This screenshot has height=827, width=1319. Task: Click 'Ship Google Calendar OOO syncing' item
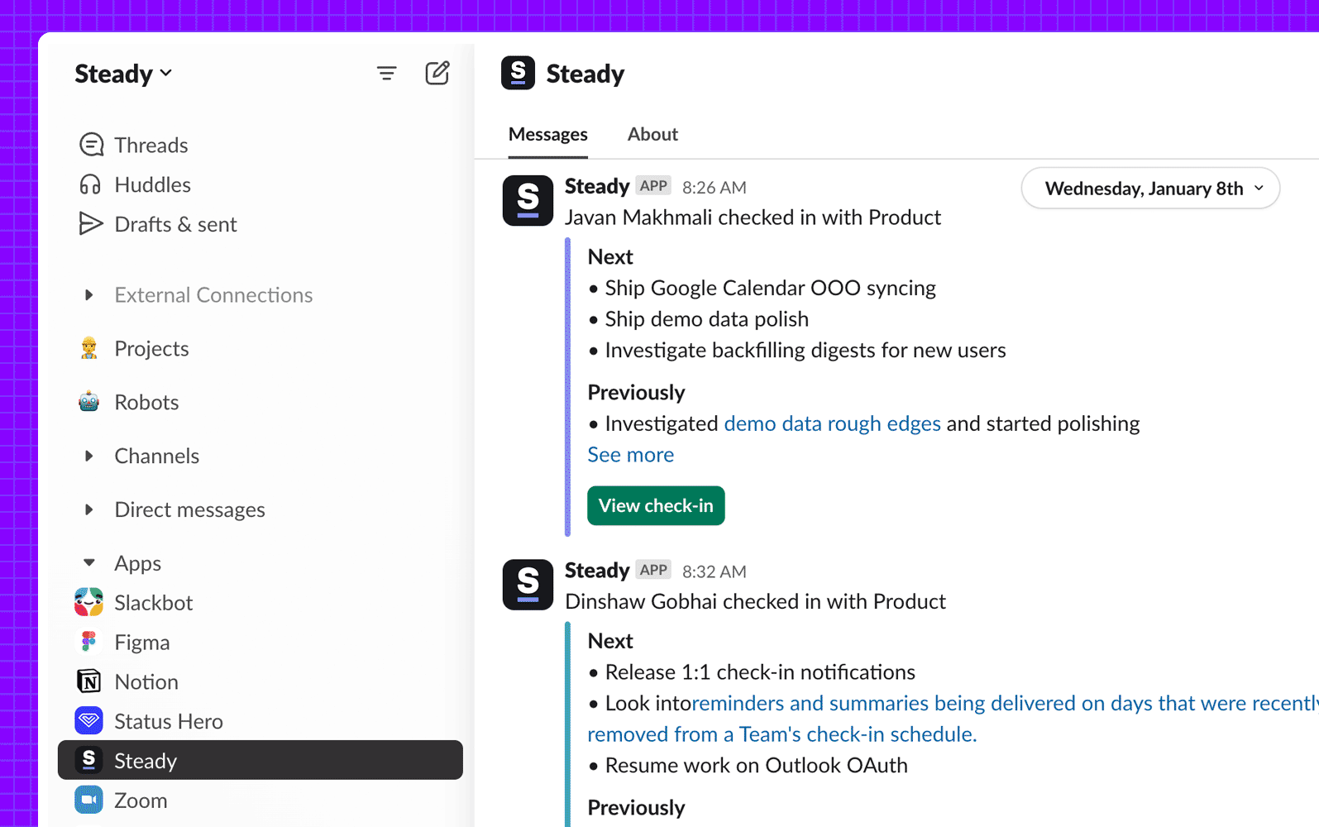(770, 288)
